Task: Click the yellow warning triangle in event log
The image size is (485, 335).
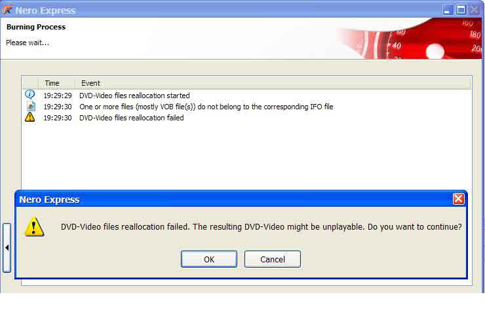Action: click(30, 117)
